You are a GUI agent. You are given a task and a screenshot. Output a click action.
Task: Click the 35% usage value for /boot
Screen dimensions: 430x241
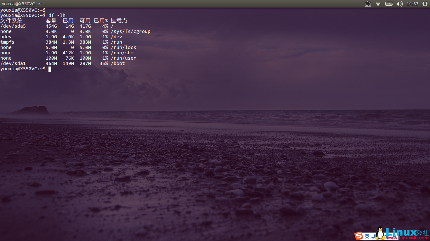[x=104, y=63]
